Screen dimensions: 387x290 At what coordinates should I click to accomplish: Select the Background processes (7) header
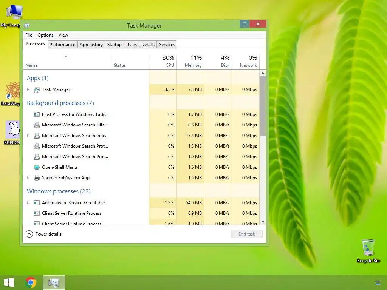(x=60, y=103)
